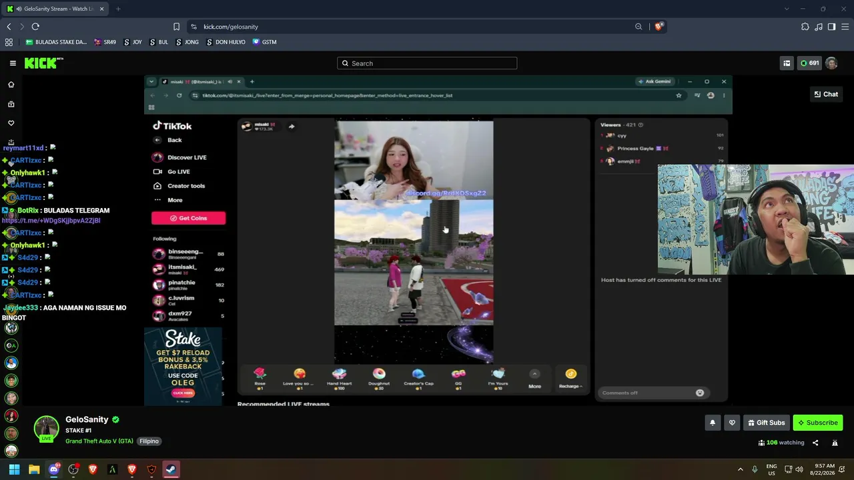
Task: Open the BULADAS Telegram t.me link in chat
Action: click(51, 221)
